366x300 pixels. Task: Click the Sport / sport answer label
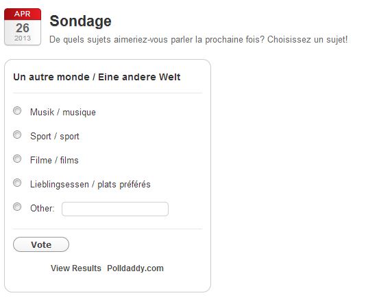tap(55, 137)
